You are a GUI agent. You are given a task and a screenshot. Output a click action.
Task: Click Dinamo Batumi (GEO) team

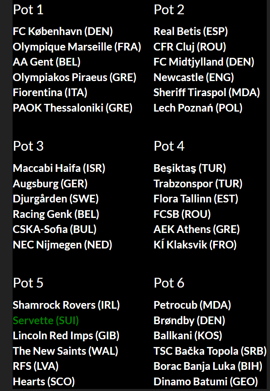(205, 382)
